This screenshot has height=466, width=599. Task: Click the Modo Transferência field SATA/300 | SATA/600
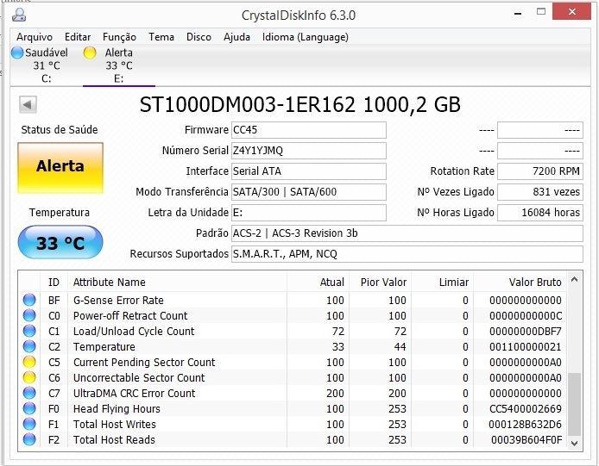click(x=309, y=192)
